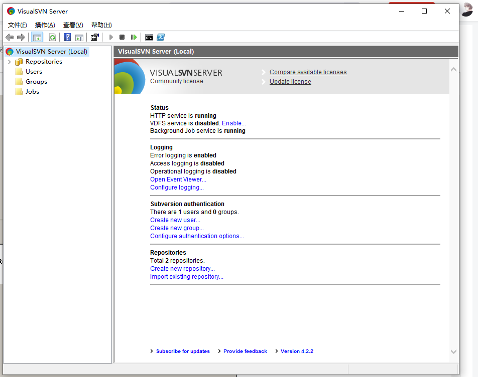
Task: Click the large VisualSVN banner logo
Action: click(x=130, y=76)
